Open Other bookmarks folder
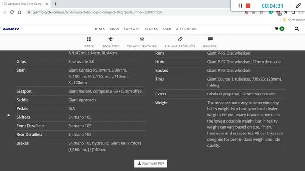305x171 pixels. click(294, 20)
